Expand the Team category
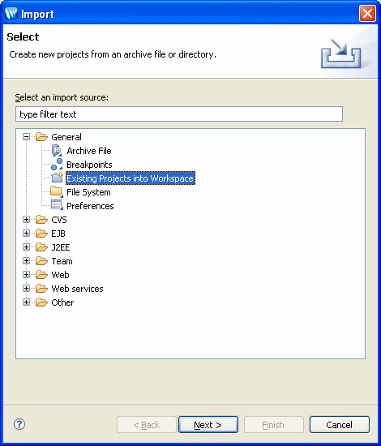Screen dimensions: 381x446 [26, 260]
